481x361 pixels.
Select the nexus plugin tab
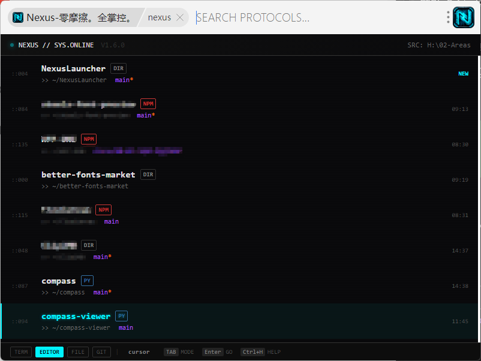[159, 17]
